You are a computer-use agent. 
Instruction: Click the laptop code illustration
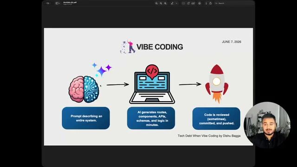pos(152,84)
